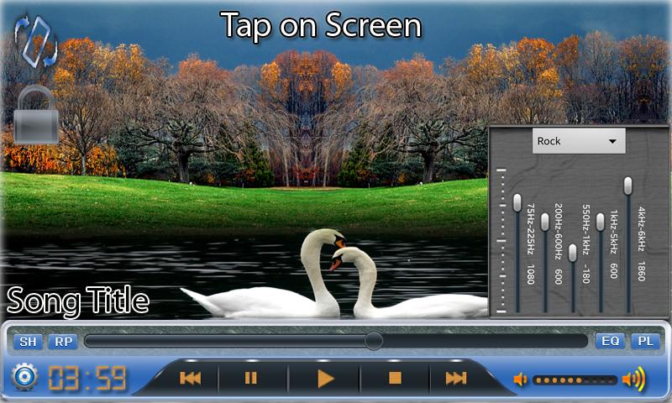Screen dimensions: 672x403
Task: Click the 75Hz-225Hz equalizer band slider
Action: point(517,202)
